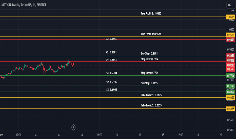Click the S2: 0.7195 support label
236x139 pixels.
pyautogui.click(x=111, y=82)
